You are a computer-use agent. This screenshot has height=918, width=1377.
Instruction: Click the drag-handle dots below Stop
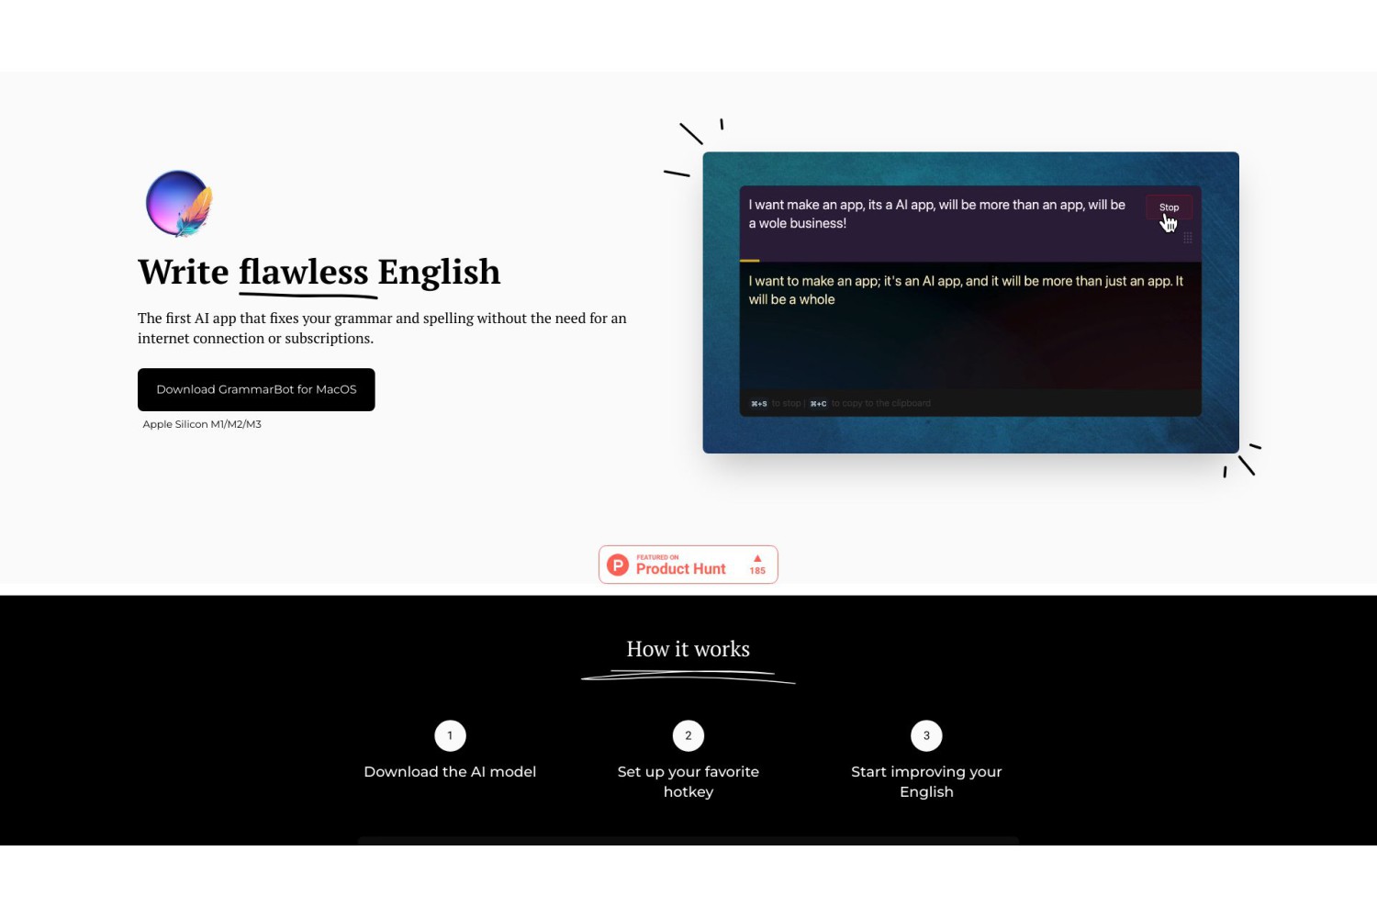(x=1188, y=238)
